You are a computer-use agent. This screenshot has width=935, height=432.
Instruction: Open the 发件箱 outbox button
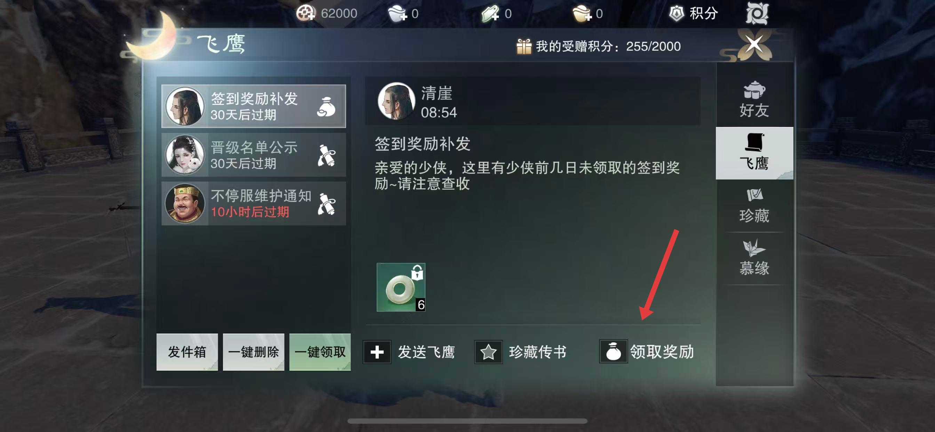pos(187,352)
